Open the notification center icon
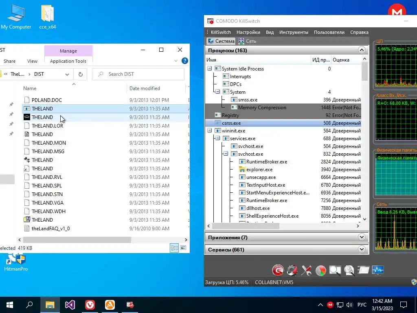 (404, 305)
